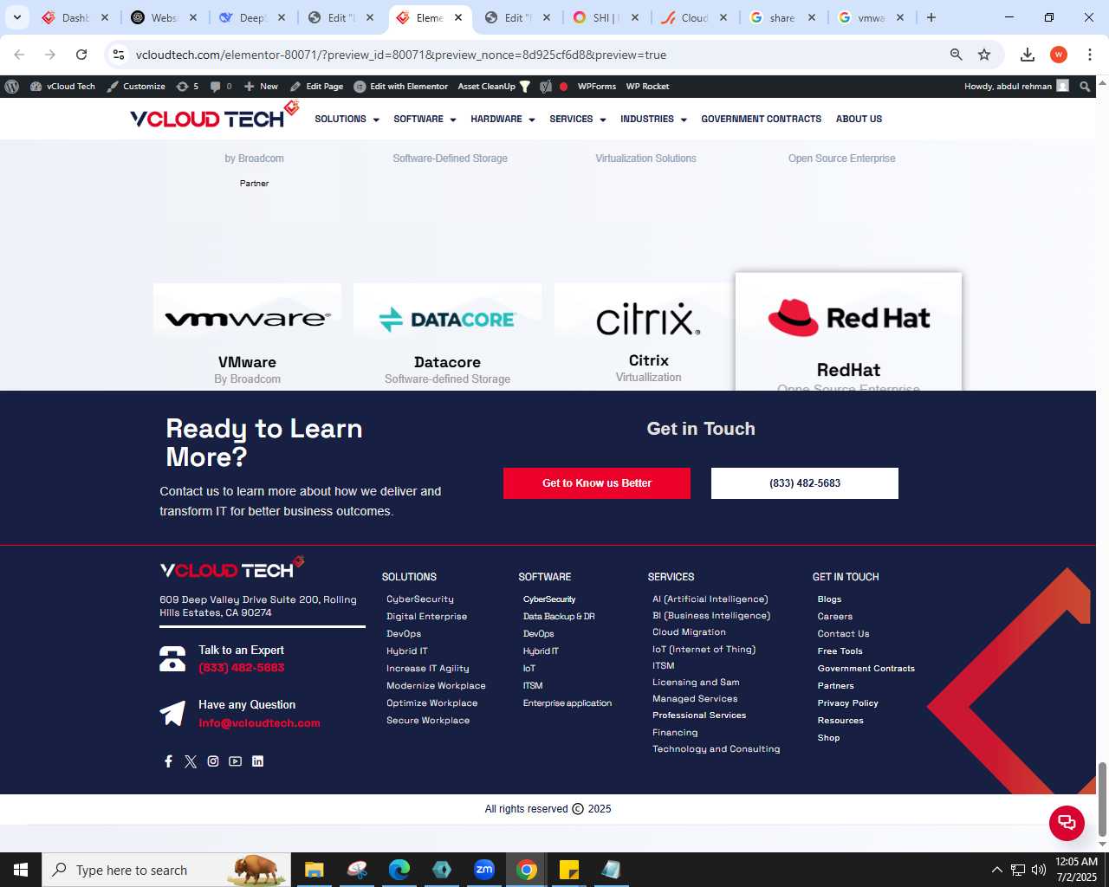
Task: Select the VMware partner card
Action: (247, 337)
